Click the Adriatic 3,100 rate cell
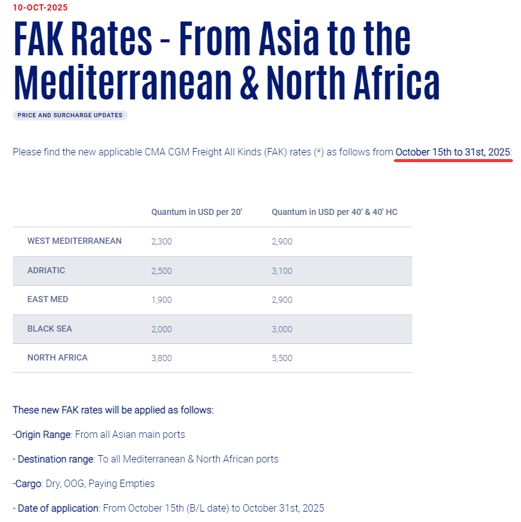The image size is (521, 522). coord(282,270)
